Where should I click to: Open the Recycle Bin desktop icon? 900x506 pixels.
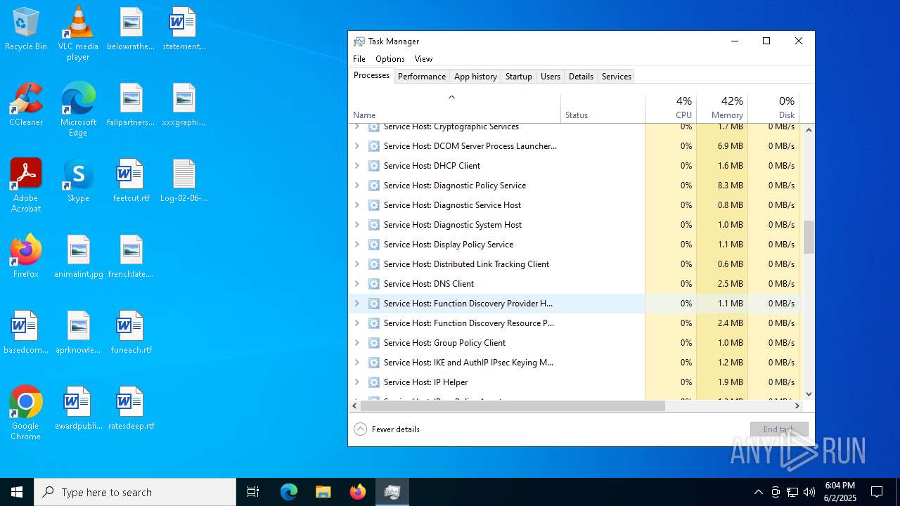tap(26, 30)
